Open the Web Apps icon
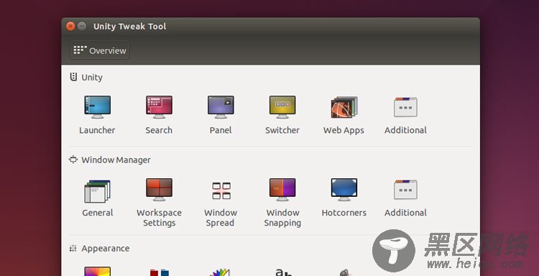 pos(344,107)
